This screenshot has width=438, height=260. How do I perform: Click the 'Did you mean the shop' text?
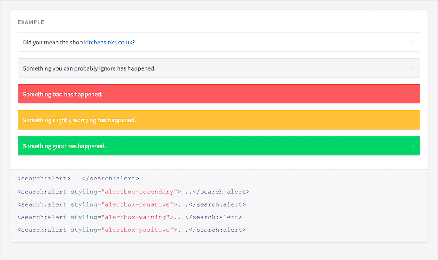(x=53, y=43)
